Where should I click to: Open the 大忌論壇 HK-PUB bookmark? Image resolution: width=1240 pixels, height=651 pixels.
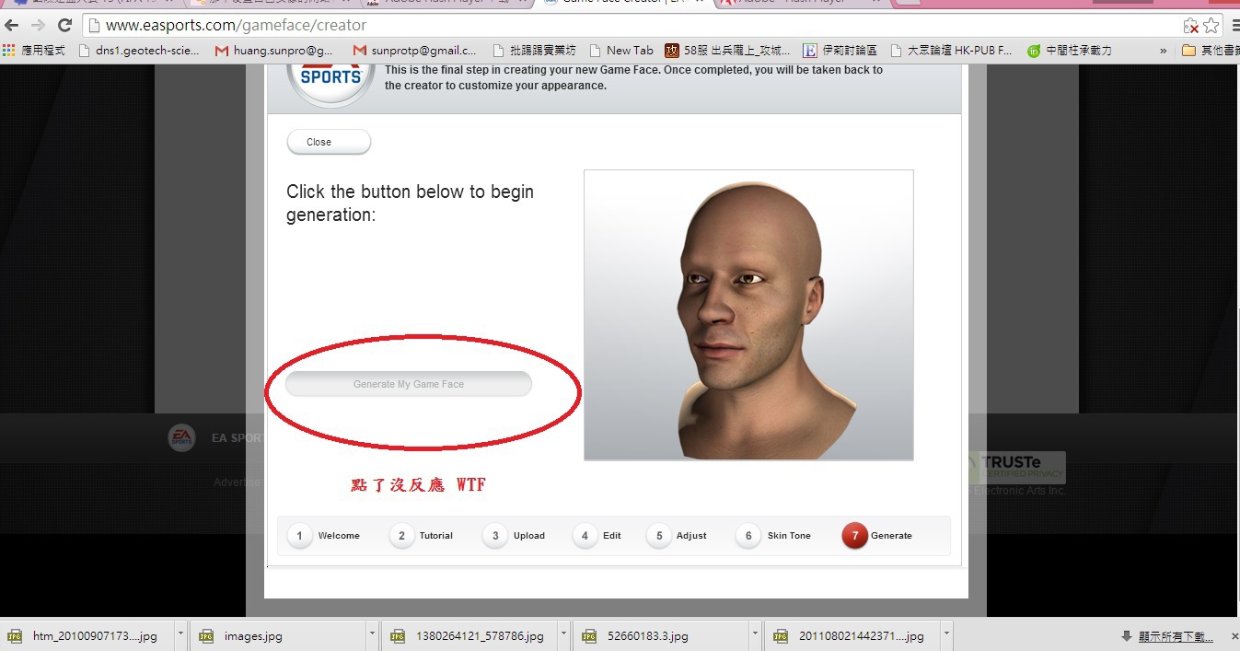(x=951, y=51)
